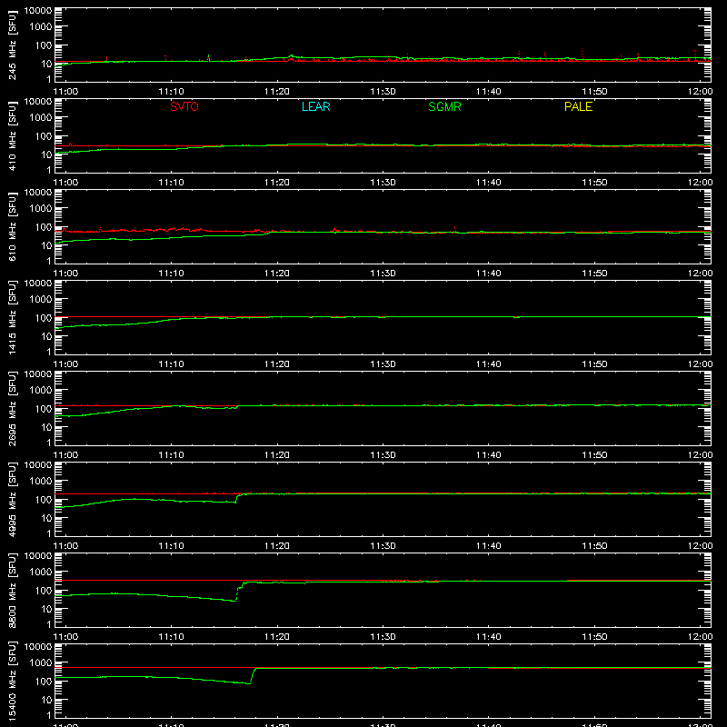Select the 15400 MHz [SFU] axis title

coord(12,681)
